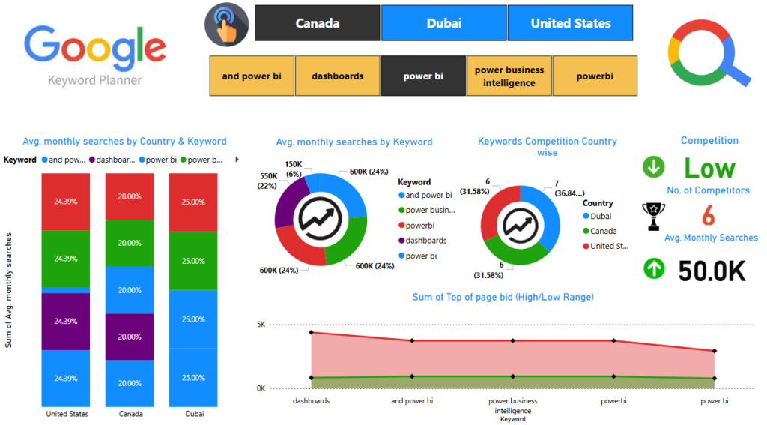The height and width of the screenshot is (425, 767).
Task: Click the multicolor magnifying glass icon
Action: pos(709,53)
